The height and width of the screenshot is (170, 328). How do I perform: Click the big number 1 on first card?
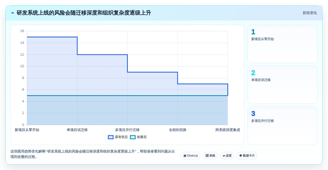pos(253,32)
